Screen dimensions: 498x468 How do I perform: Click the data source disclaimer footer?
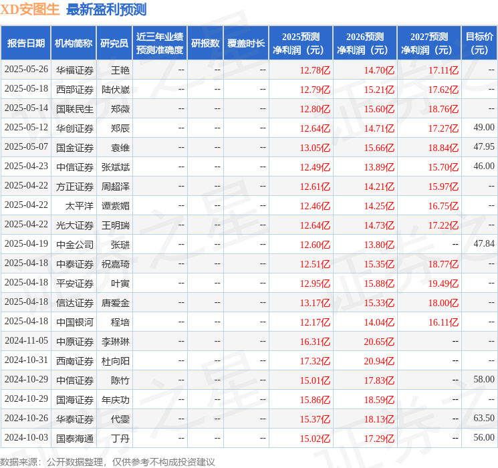click(108, 461)
